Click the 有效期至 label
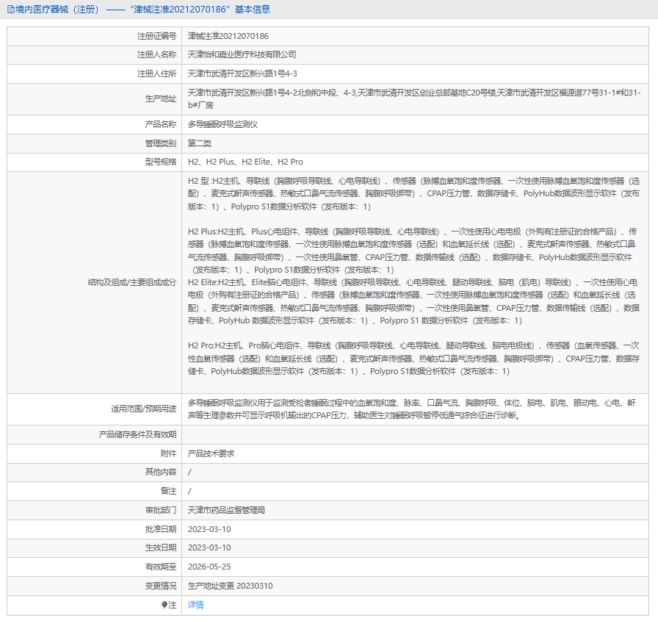Screen dimensions: 658x621 pos(161,567)
